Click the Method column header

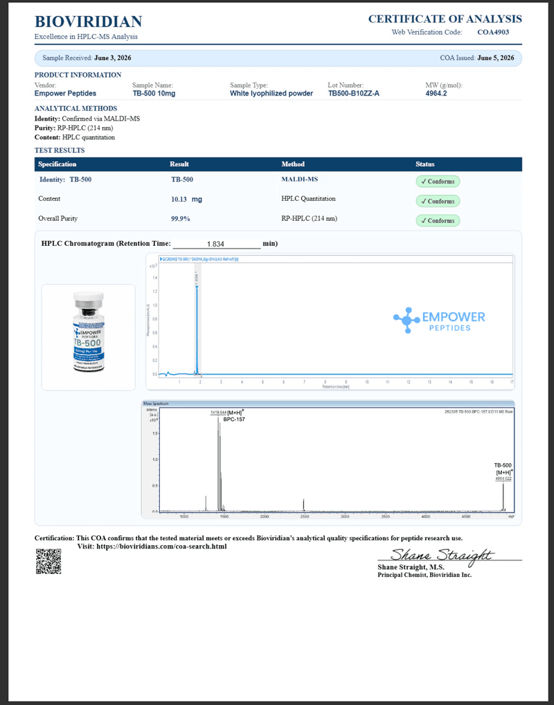[x=293, y=164]
